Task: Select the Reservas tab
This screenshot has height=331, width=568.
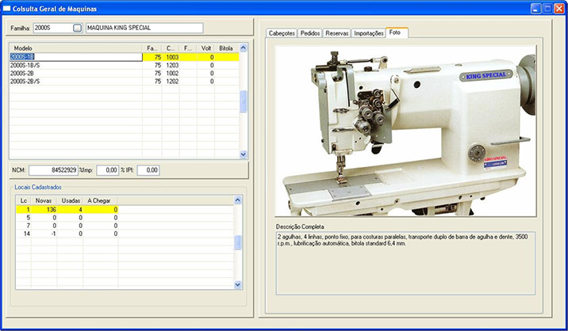Action: pos(337,33)
